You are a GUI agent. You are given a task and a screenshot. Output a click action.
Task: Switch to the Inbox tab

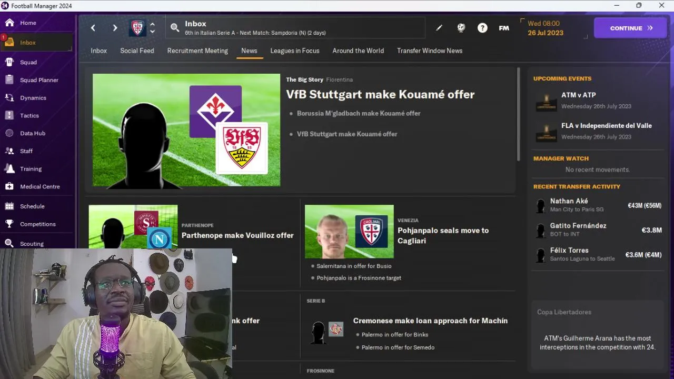click(x=98, y=51)
